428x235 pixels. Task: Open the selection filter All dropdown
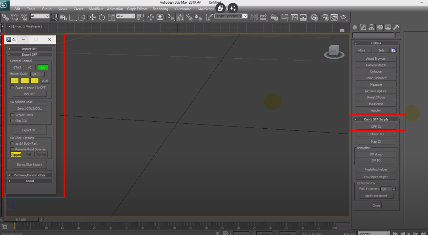tap(40, 16)
